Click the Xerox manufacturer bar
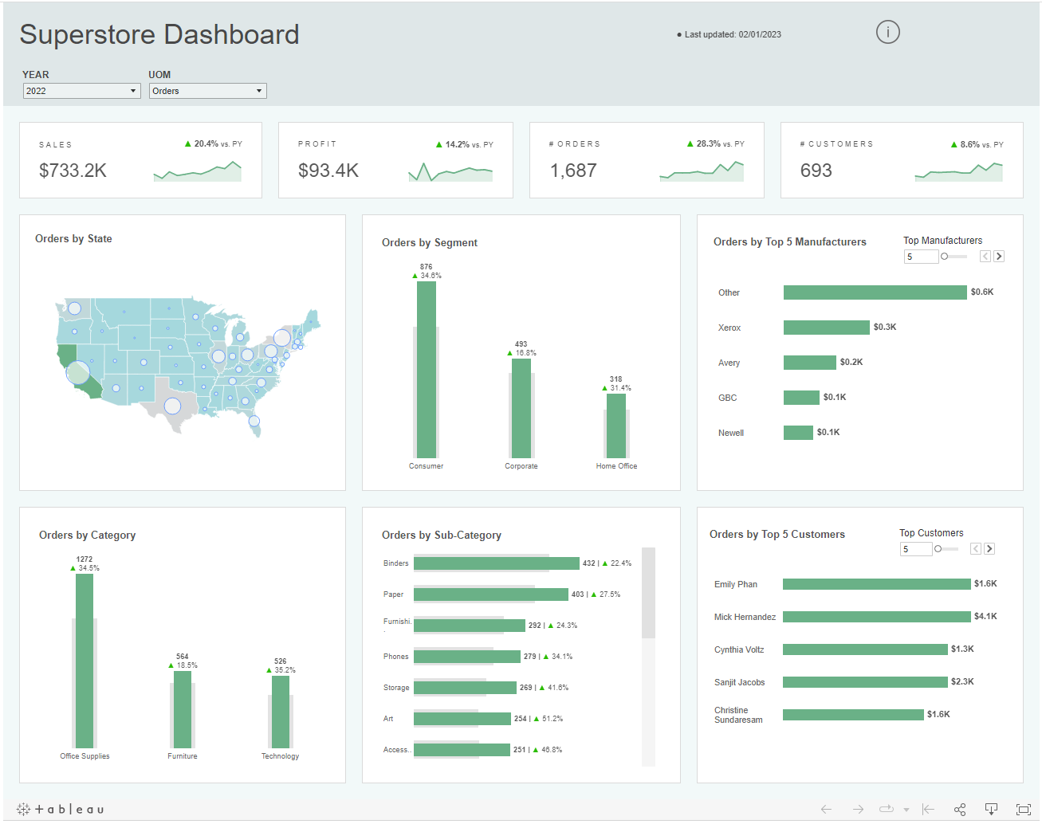The image size is (1042, 824). pos(827,328)
